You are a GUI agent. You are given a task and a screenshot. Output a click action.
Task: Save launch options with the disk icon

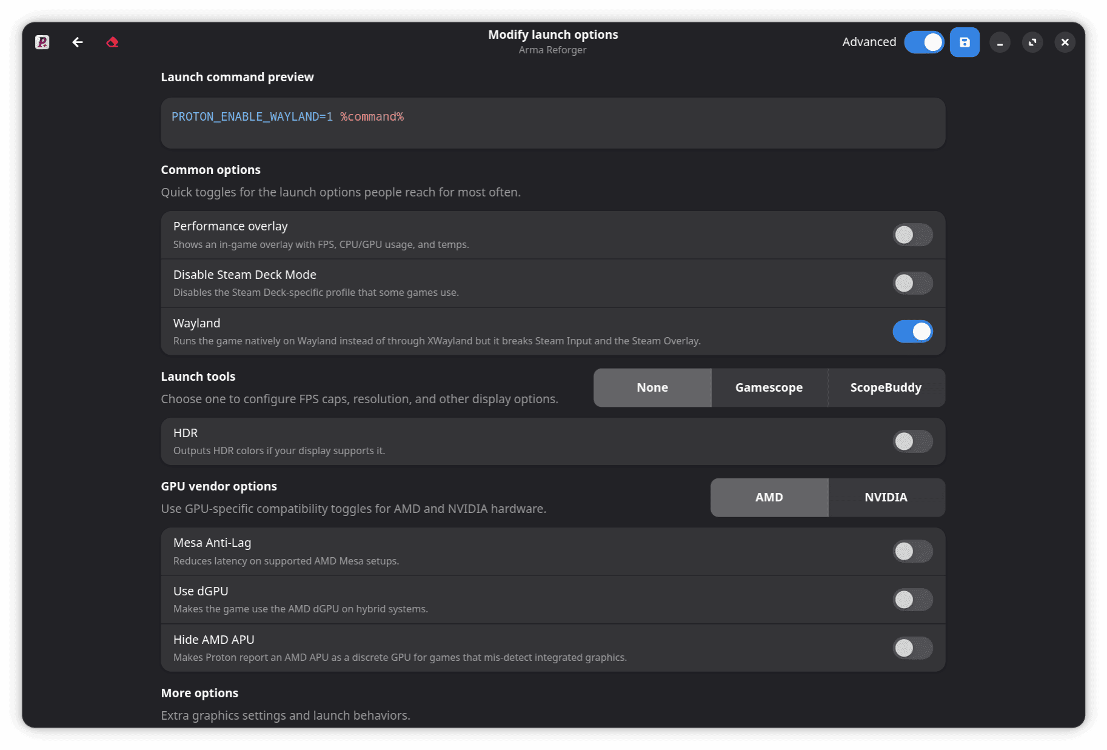[x=965, y=42]
